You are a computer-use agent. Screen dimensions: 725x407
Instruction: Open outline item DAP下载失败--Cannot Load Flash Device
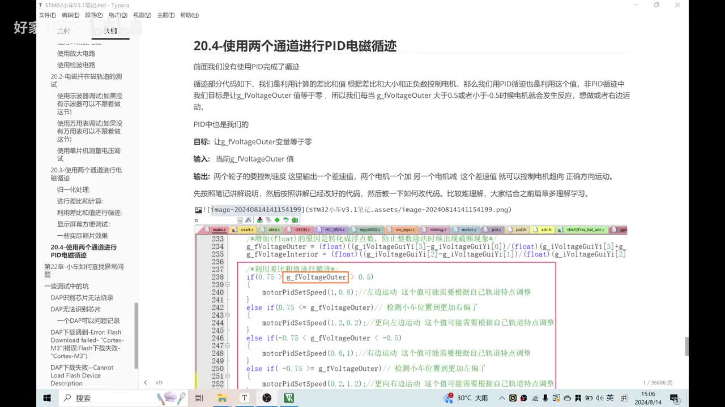click(x=83, y=375)
